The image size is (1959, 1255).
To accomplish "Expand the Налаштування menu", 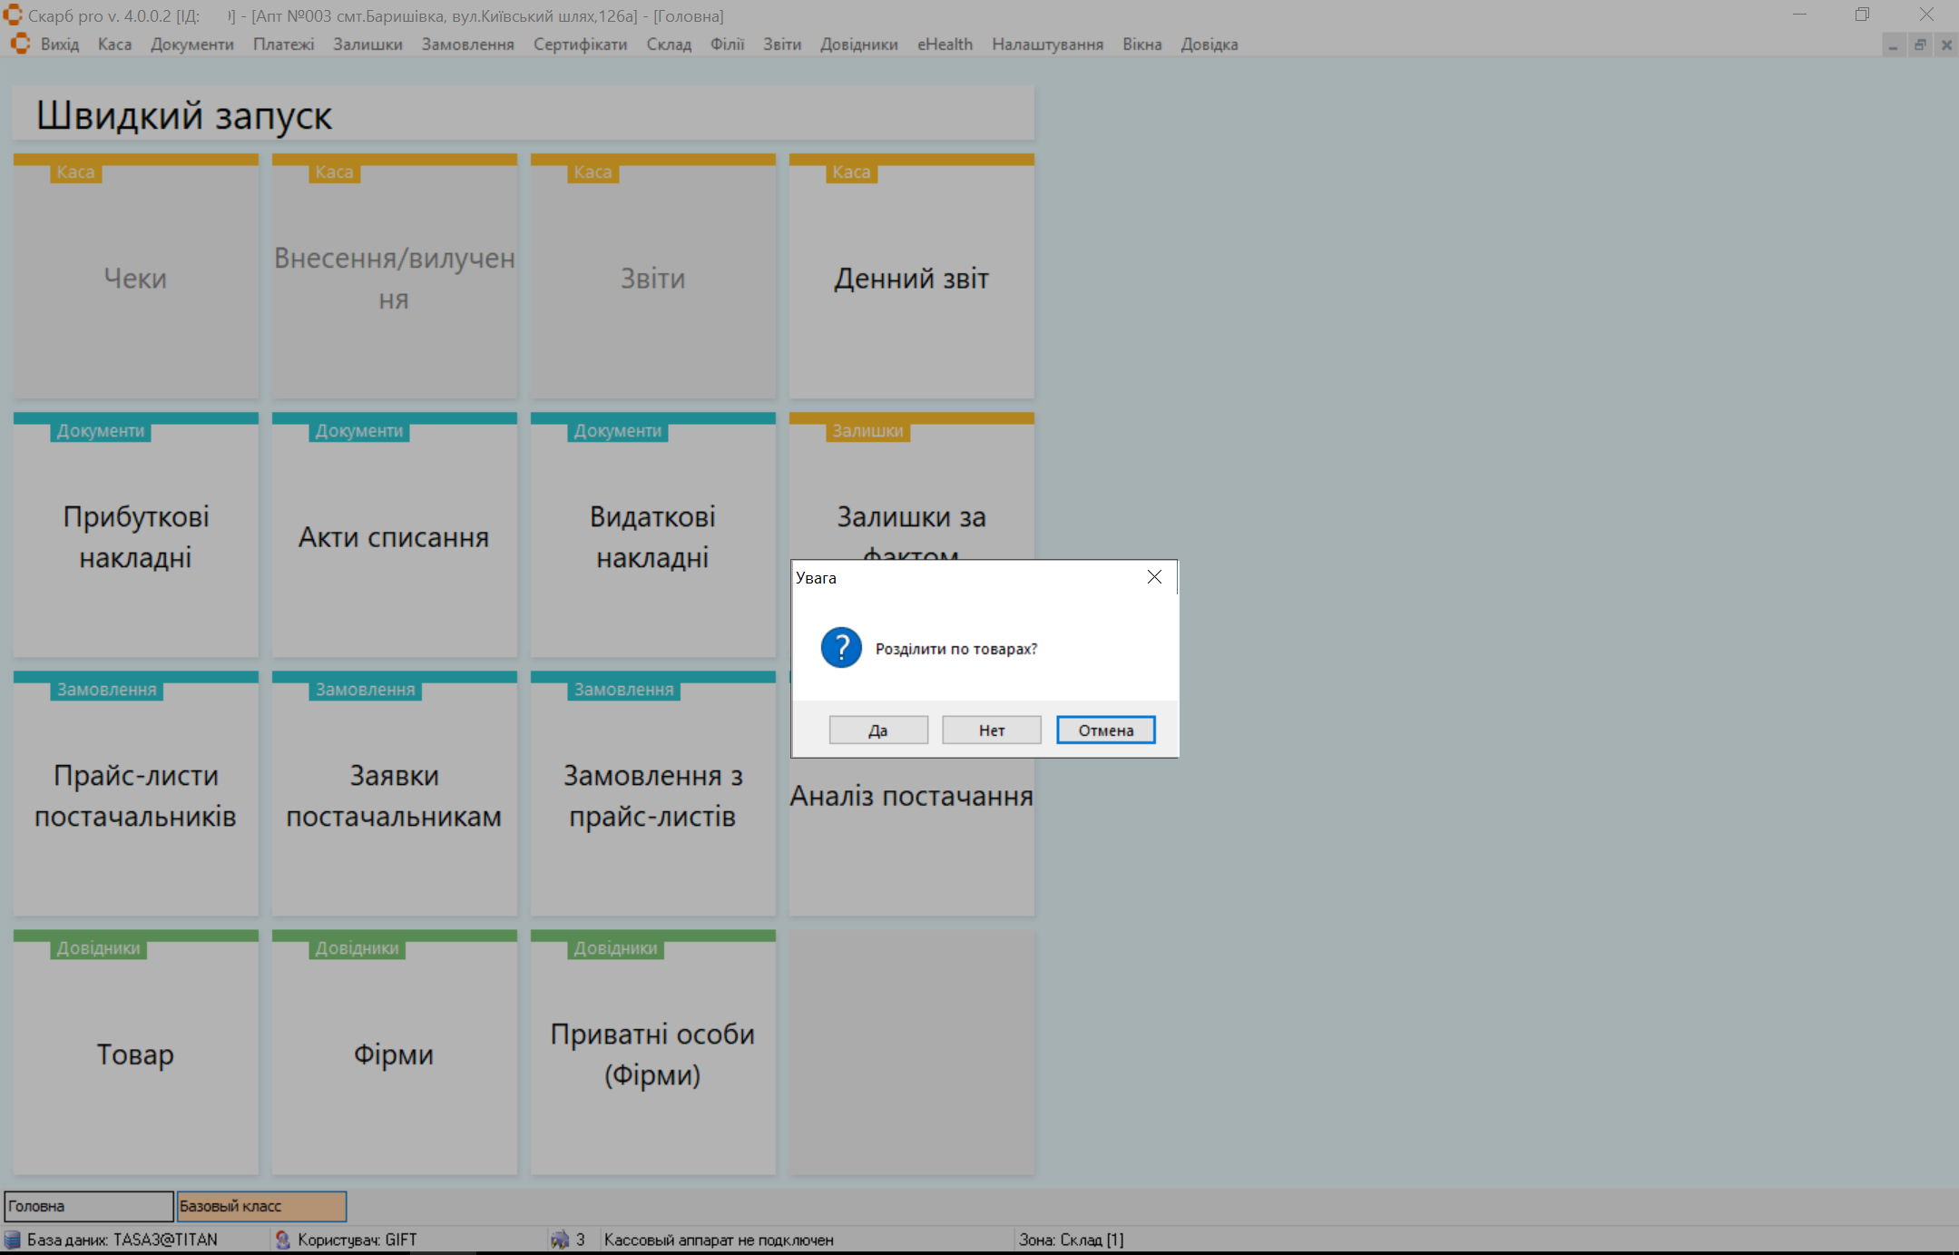I will coord(1047,44).
